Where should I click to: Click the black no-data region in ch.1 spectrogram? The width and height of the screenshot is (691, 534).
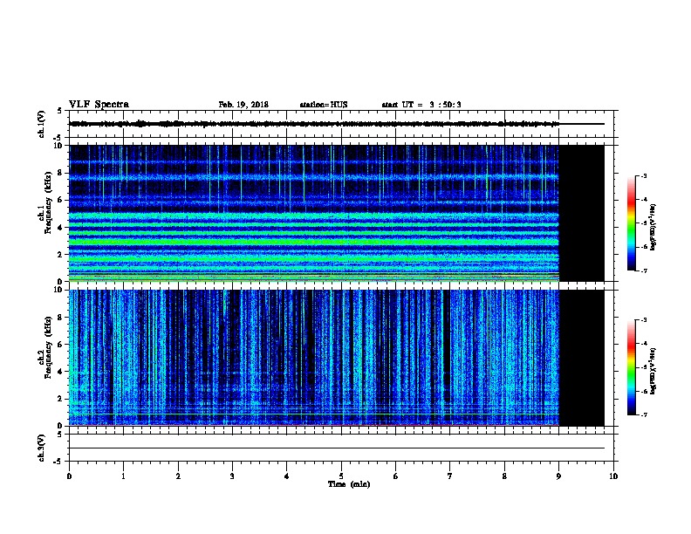(x=582, y=213)
